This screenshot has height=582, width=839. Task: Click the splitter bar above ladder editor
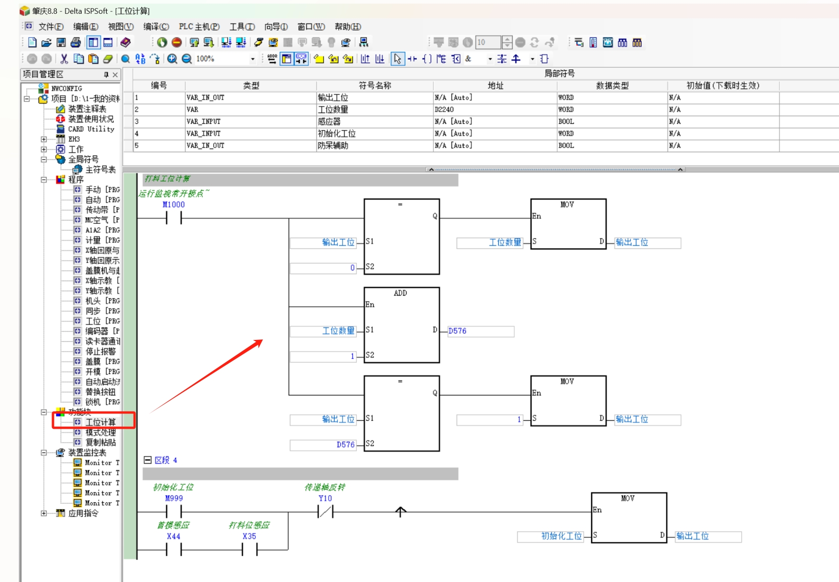pos(556,169)
